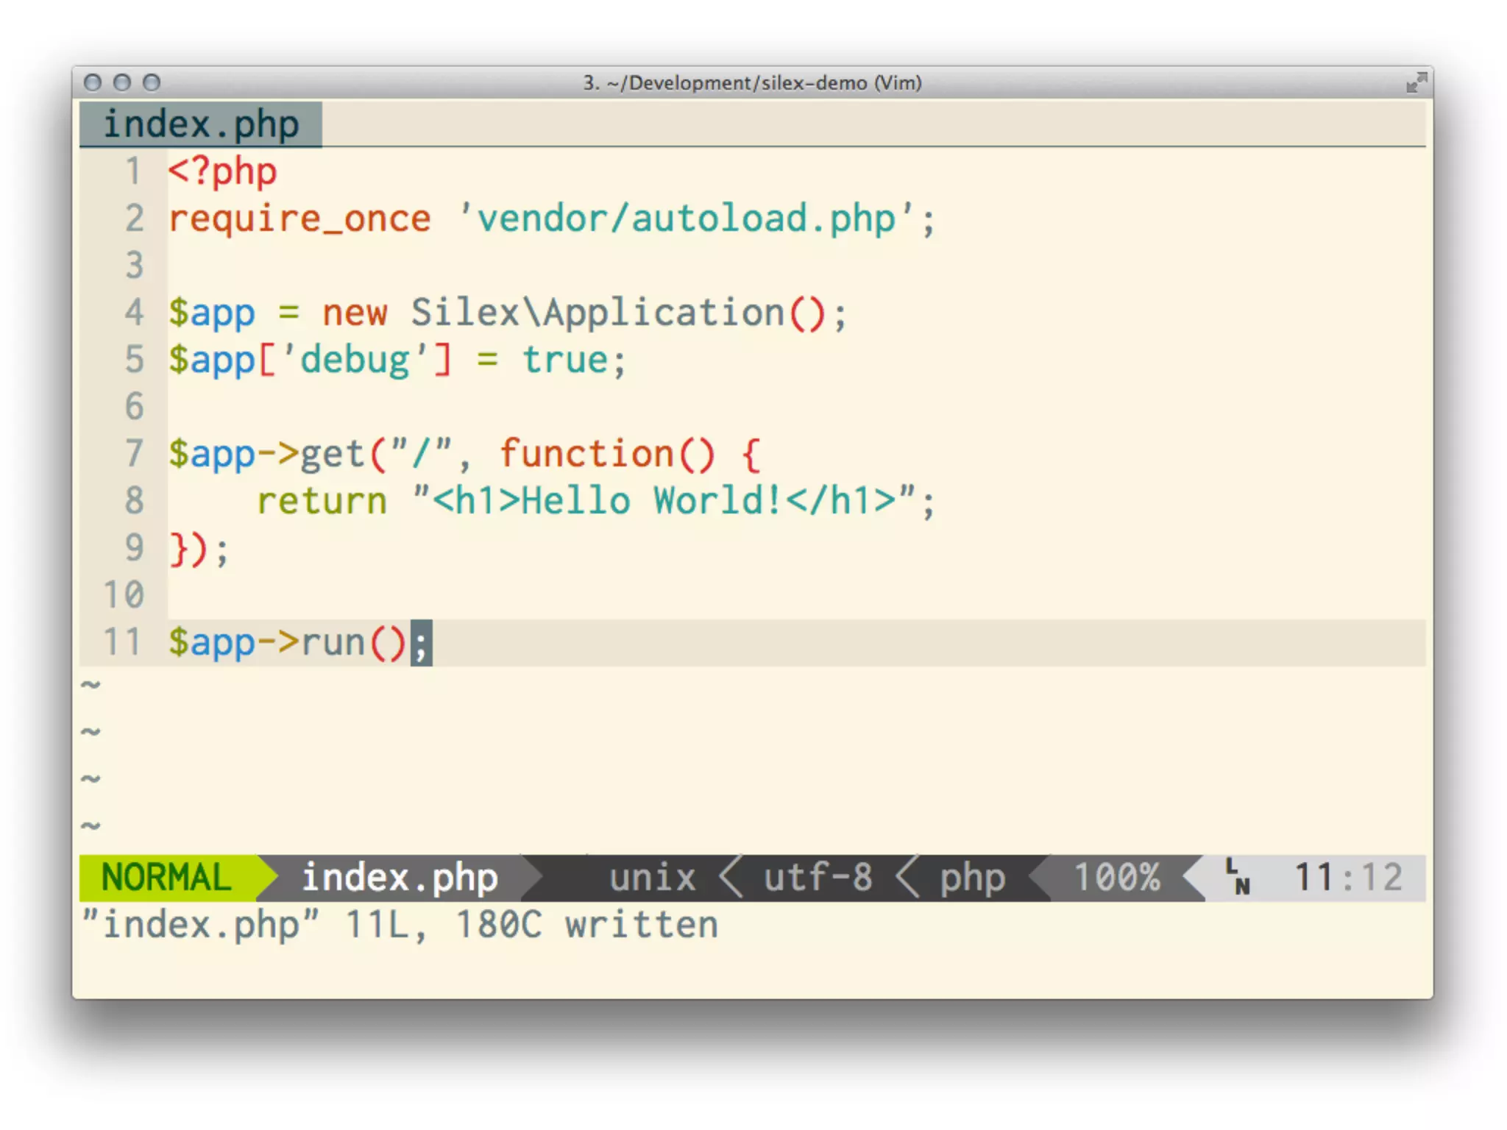
Task: Click the NORMAL mode indicator in statusline
Action: 166,878
